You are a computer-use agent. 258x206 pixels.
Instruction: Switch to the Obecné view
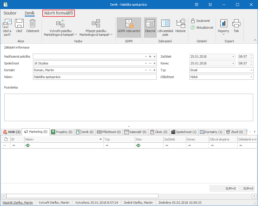pos(150,28)
